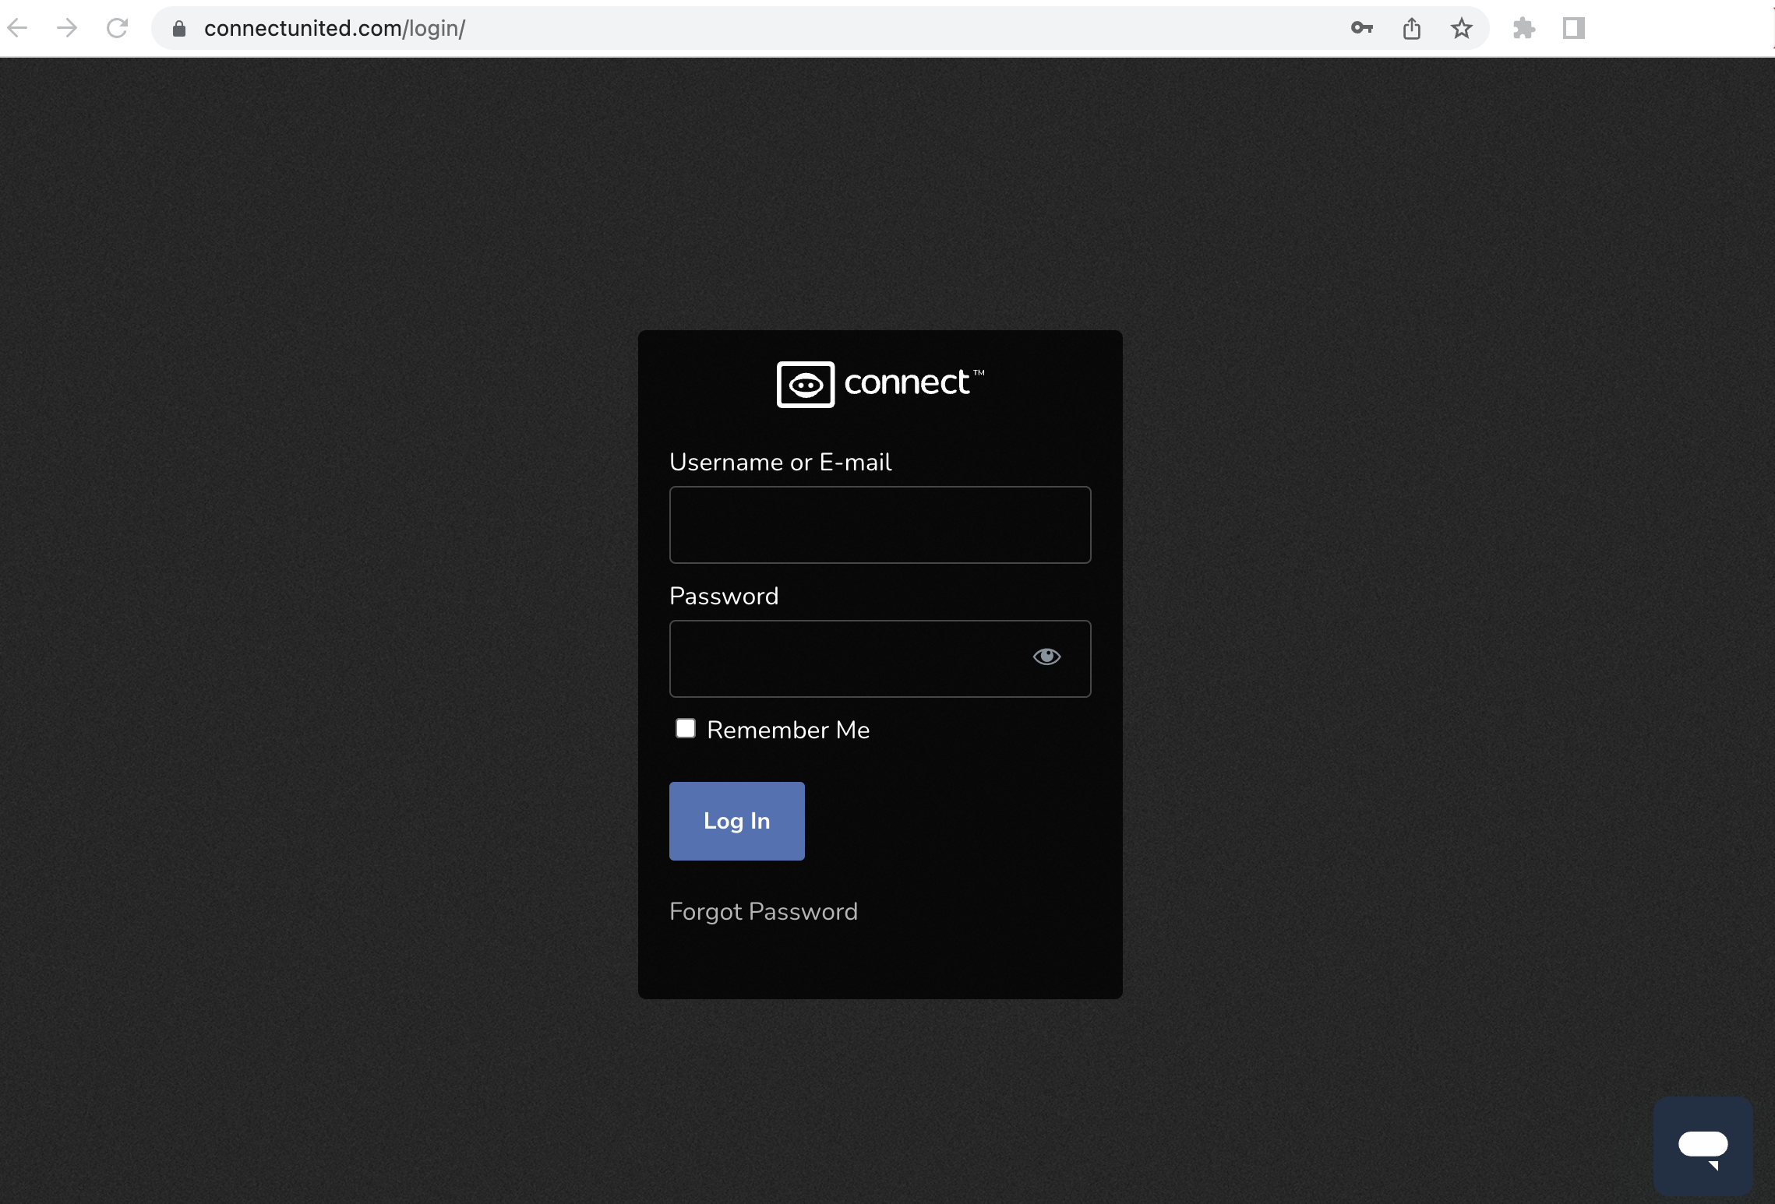
Task: Click the Password label
Action: pyautogui.click(x=724, y=597)
